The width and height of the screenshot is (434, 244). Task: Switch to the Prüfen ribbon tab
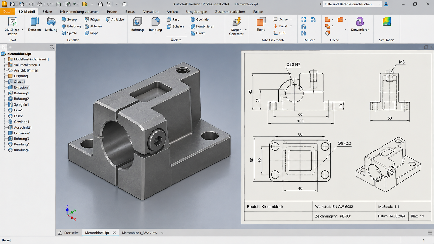[112, 12]
